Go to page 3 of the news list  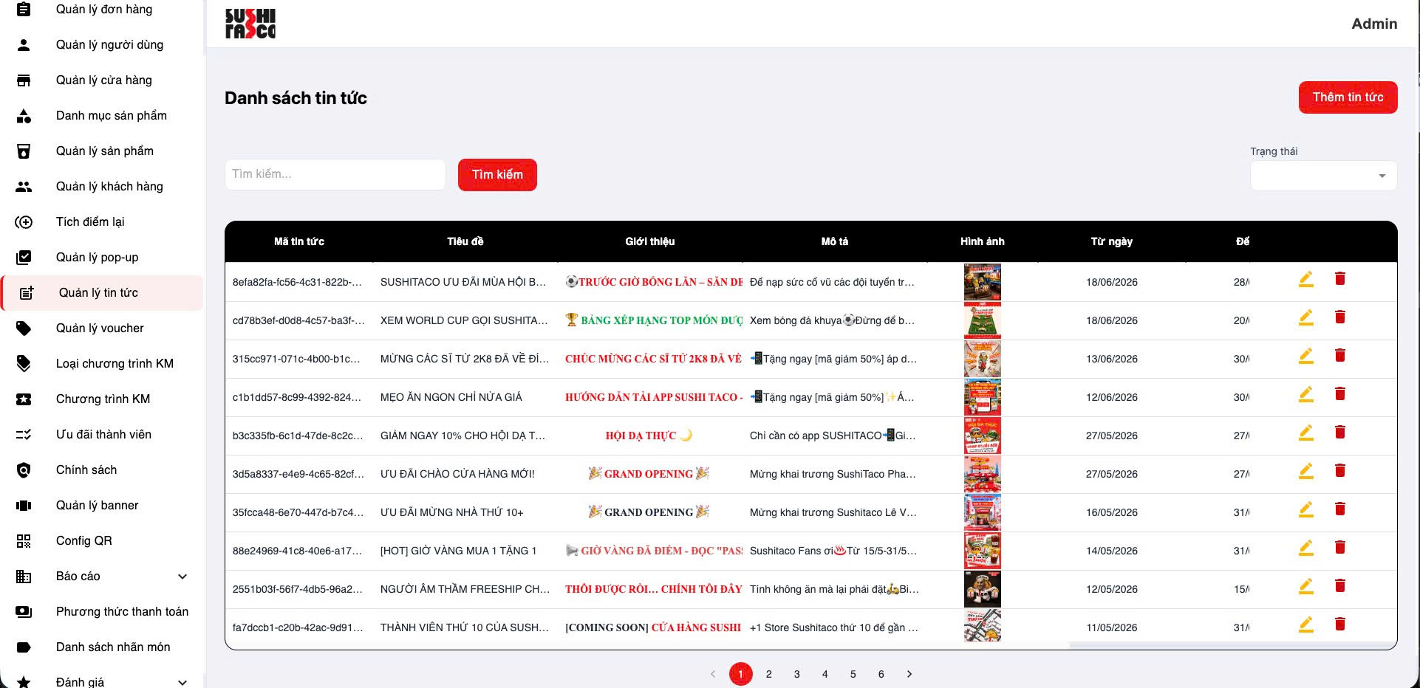797,674
